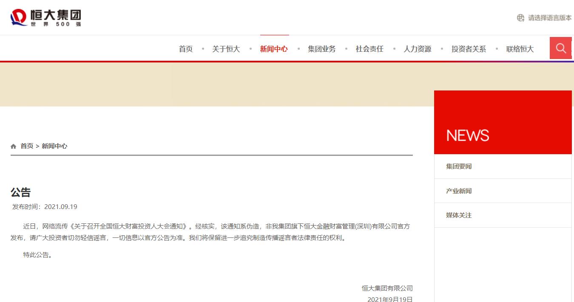The height and width of the screenshot is (302, 574).
Task: Click the home icon in breadcrumb
Action: [14, 146]
